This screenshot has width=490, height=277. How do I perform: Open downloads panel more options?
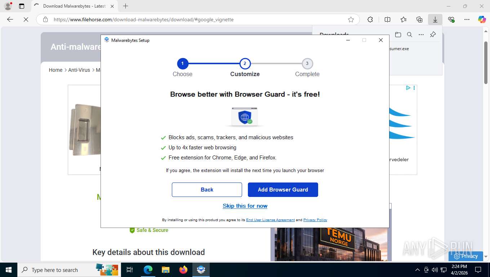pos(421,35)
